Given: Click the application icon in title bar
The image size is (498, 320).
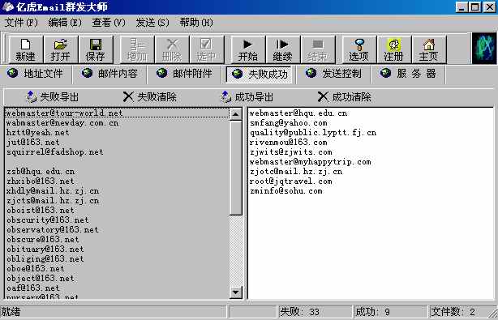Looking at the screenshot, I should point(8,6).
